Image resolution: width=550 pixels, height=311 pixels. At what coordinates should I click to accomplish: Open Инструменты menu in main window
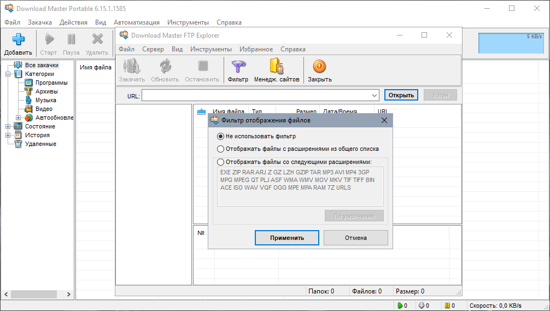coord(188,22)
